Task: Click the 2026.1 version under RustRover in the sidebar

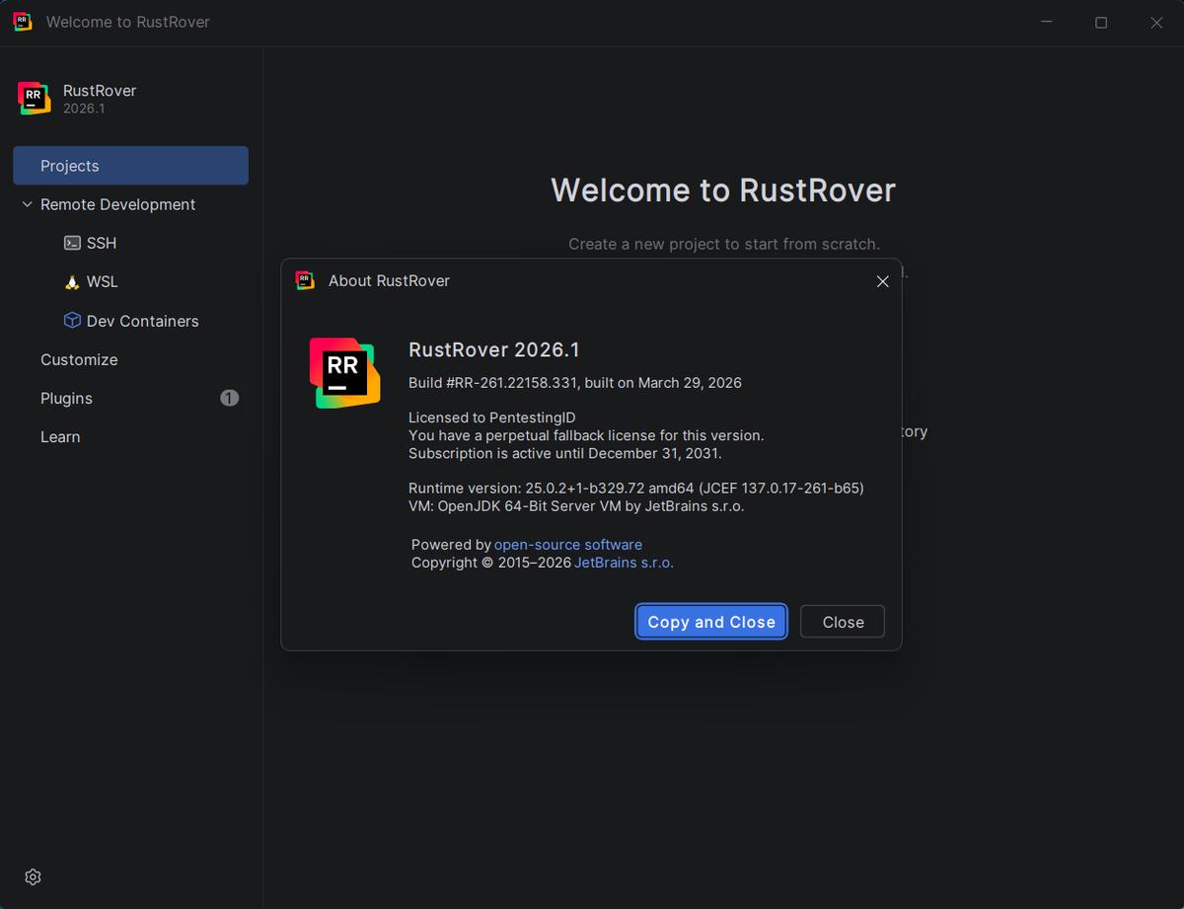Action: 84,109
